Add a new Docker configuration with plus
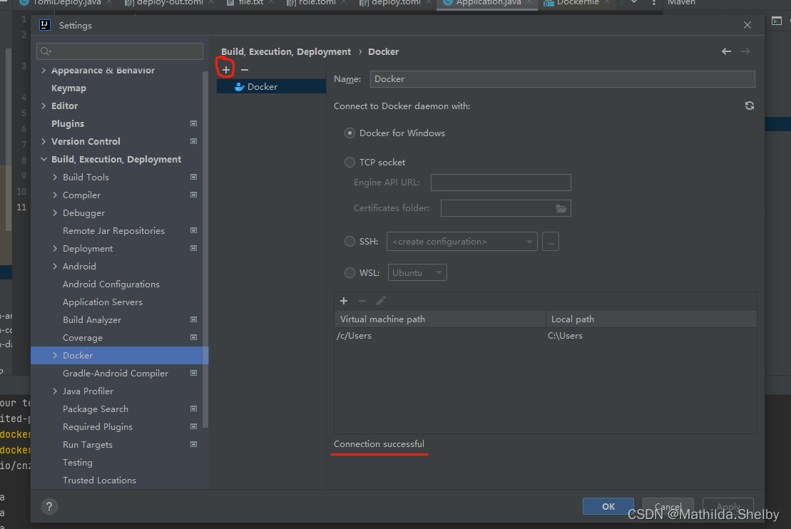Screen dimensions: 791x529 point(226,70)
